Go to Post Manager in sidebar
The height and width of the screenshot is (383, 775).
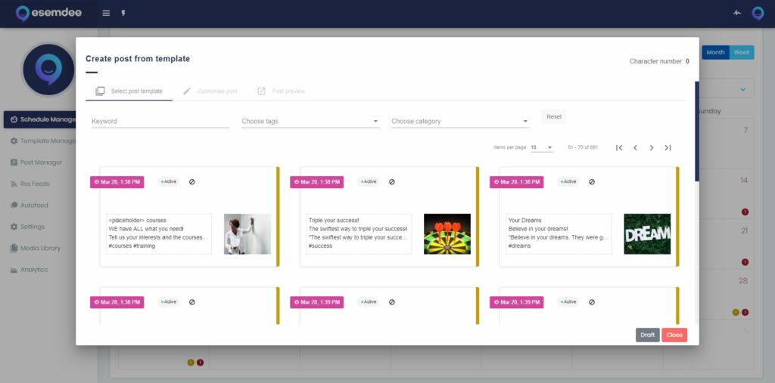pos(36,162)
